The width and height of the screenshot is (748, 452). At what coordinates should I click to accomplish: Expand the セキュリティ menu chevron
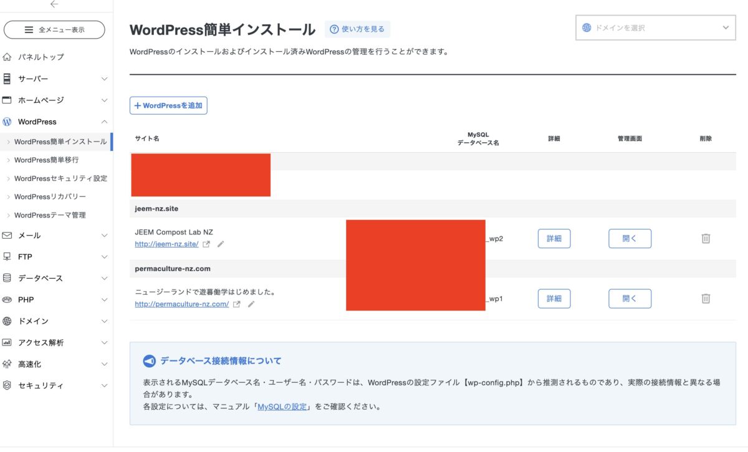click(x=104, y=385)
